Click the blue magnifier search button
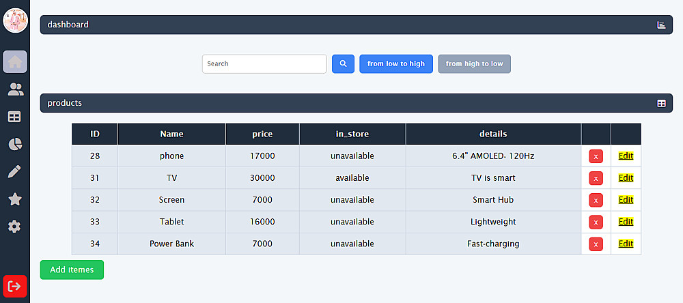 pos(343,63)
